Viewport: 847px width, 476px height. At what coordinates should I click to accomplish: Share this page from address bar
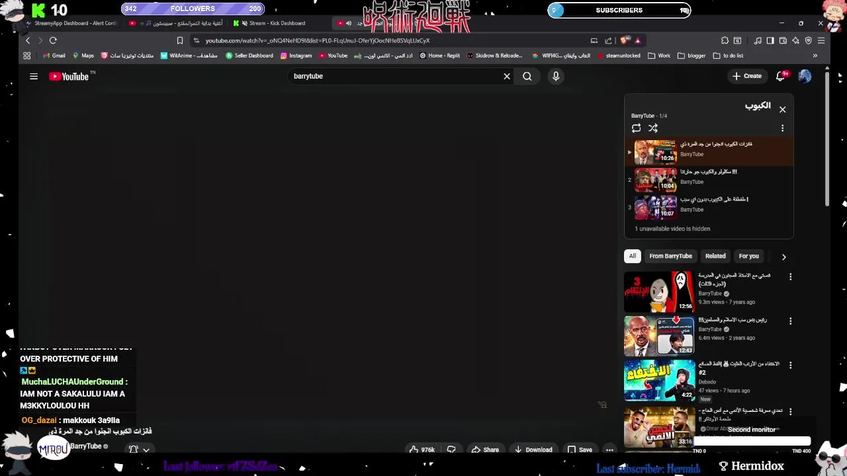click(x=608, y=40)
